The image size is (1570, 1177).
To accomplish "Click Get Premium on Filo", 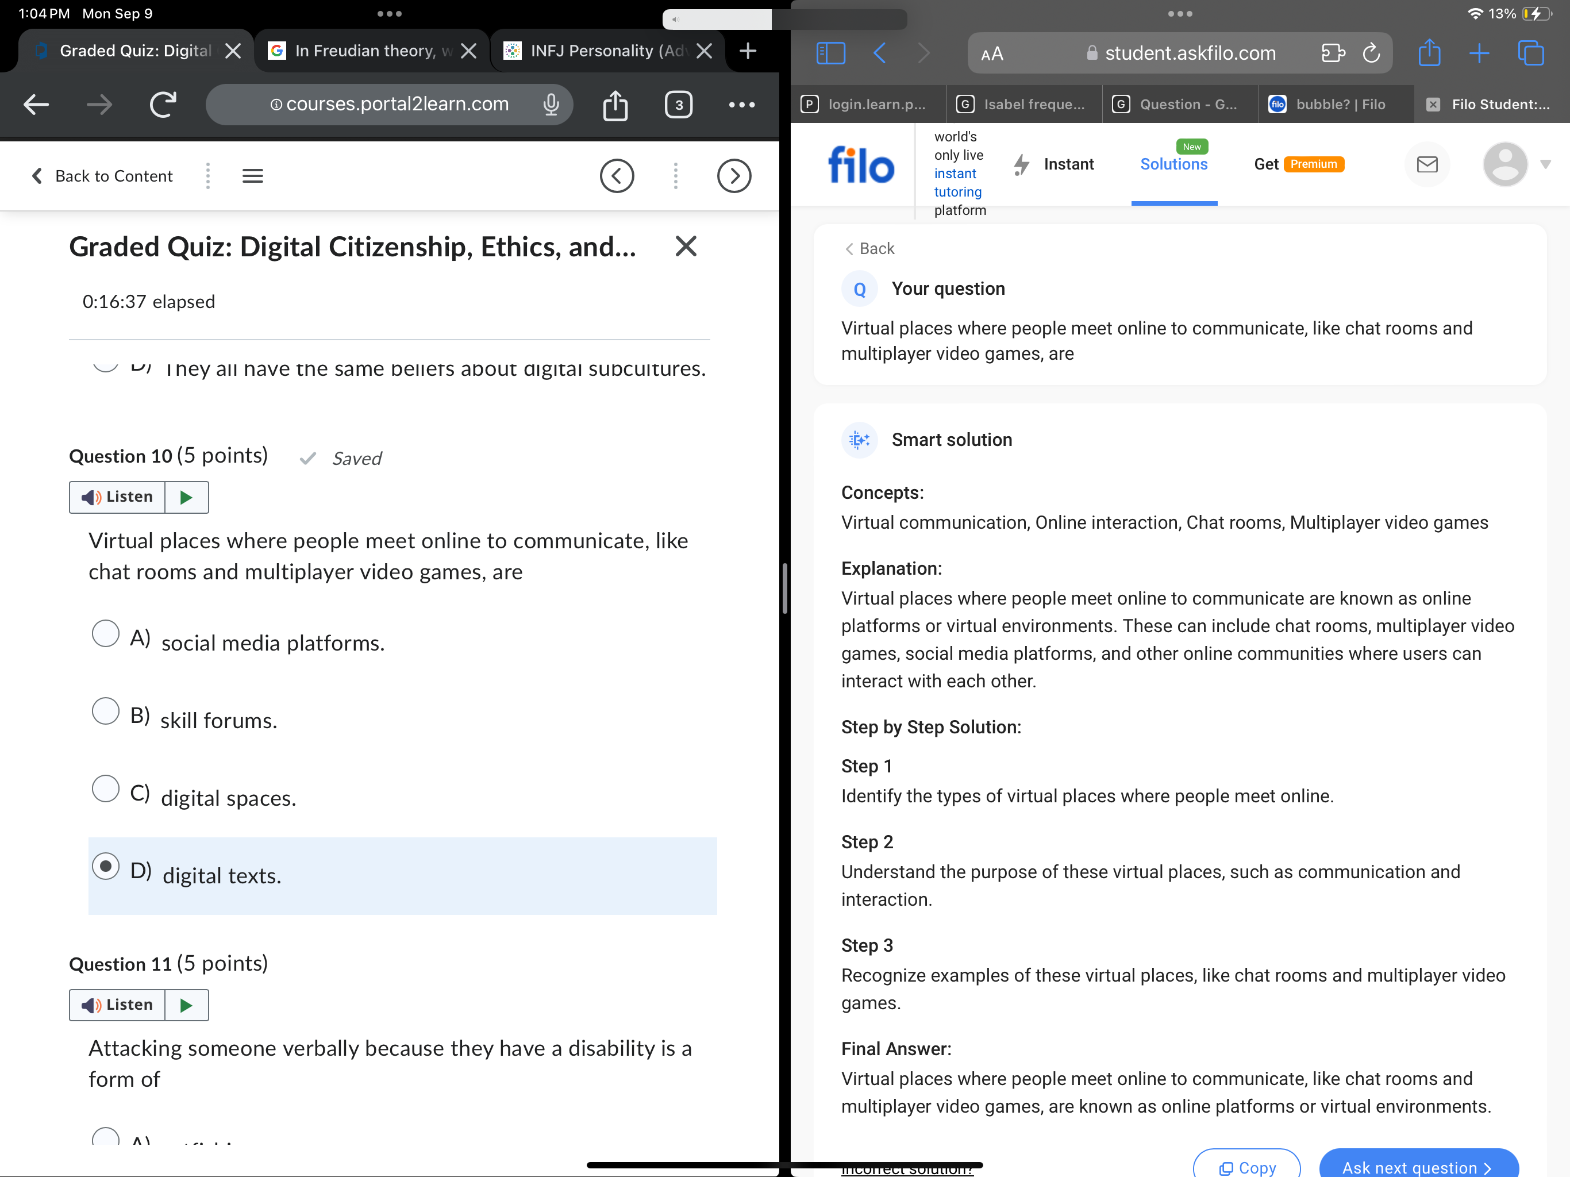I will (x=1299, y=164).
